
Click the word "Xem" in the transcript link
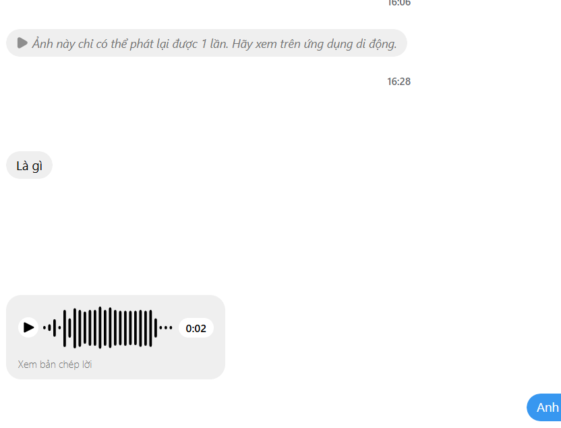click(x=27, y=365)
